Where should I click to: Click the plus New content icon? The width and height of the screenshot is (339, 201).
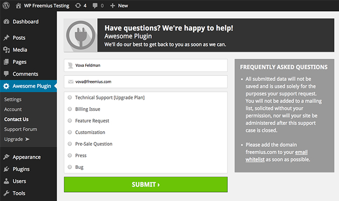(113, 6)
